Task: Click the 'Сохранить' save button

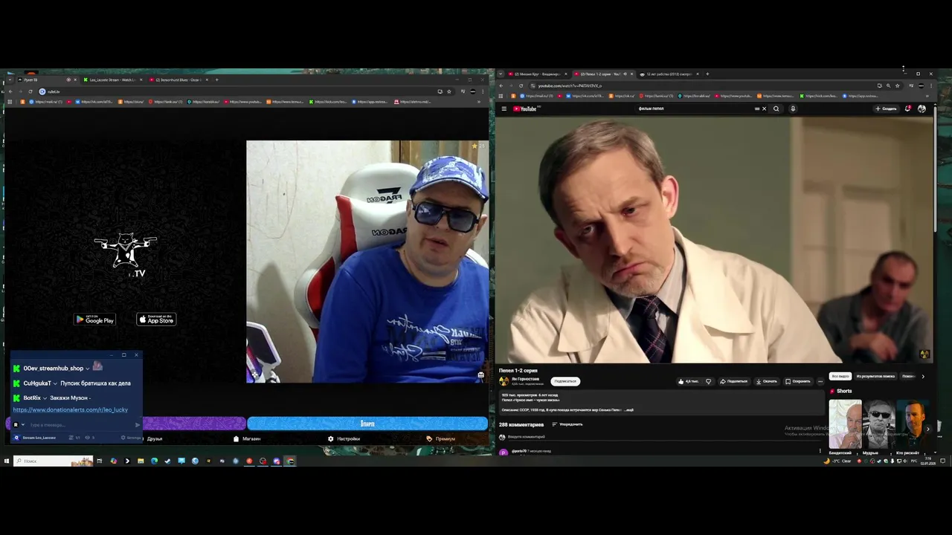Action: coord(797,381)
